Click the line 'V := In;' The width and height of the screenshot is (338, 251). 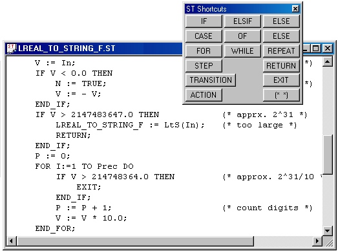(55, 63)
